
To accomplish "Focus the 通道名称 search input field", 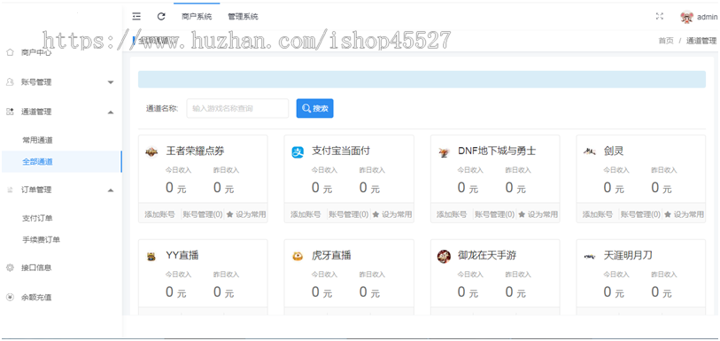I will (237, 108).
